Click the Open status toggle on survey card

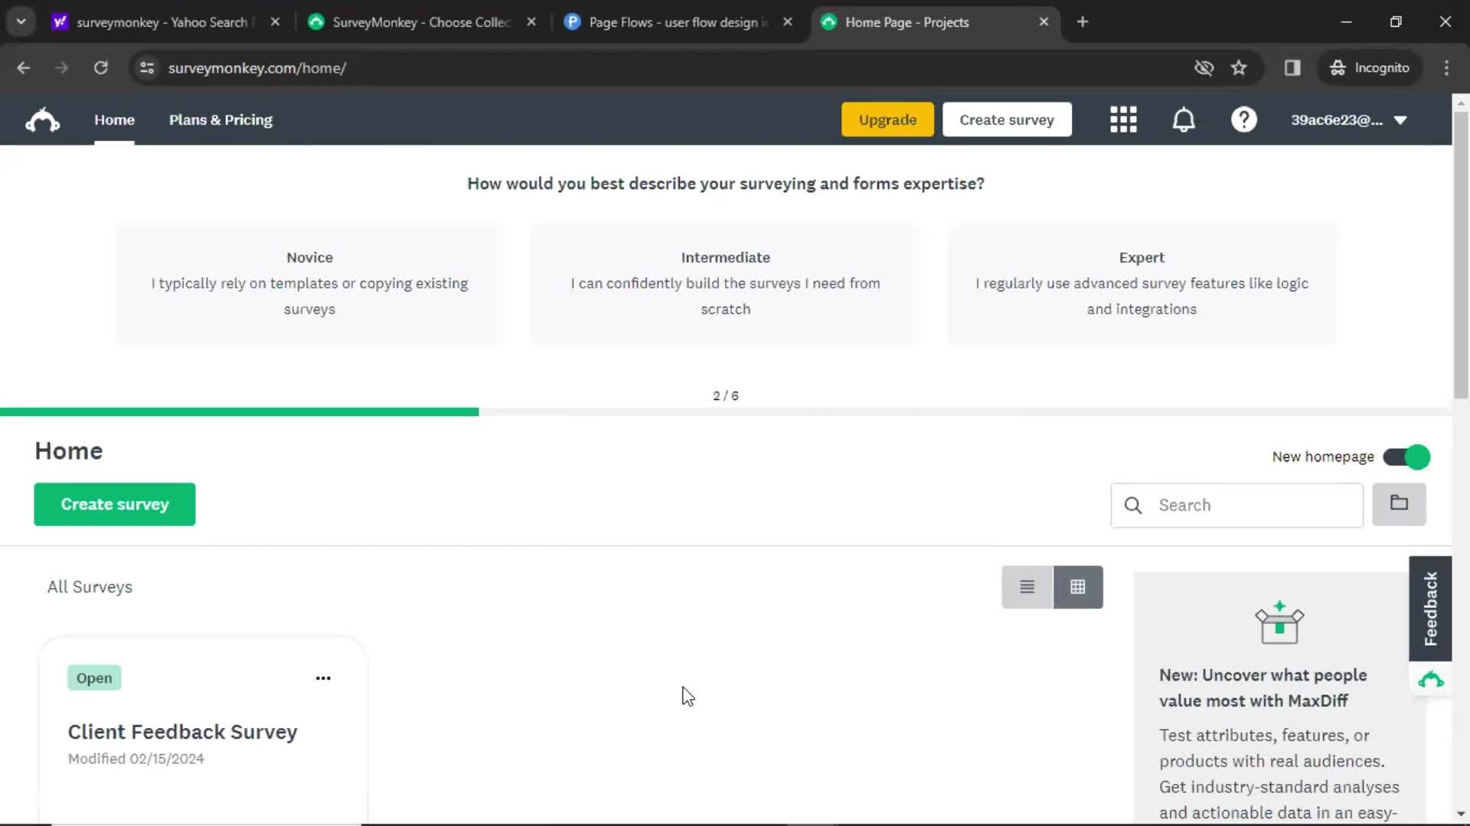tap(95, 678)
